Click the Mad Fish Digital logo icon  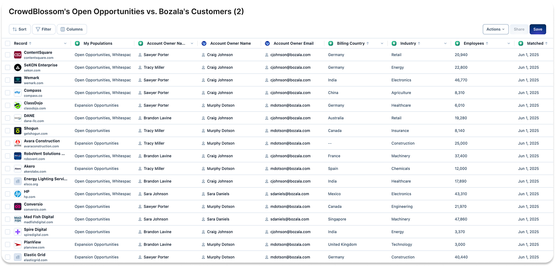18,219
